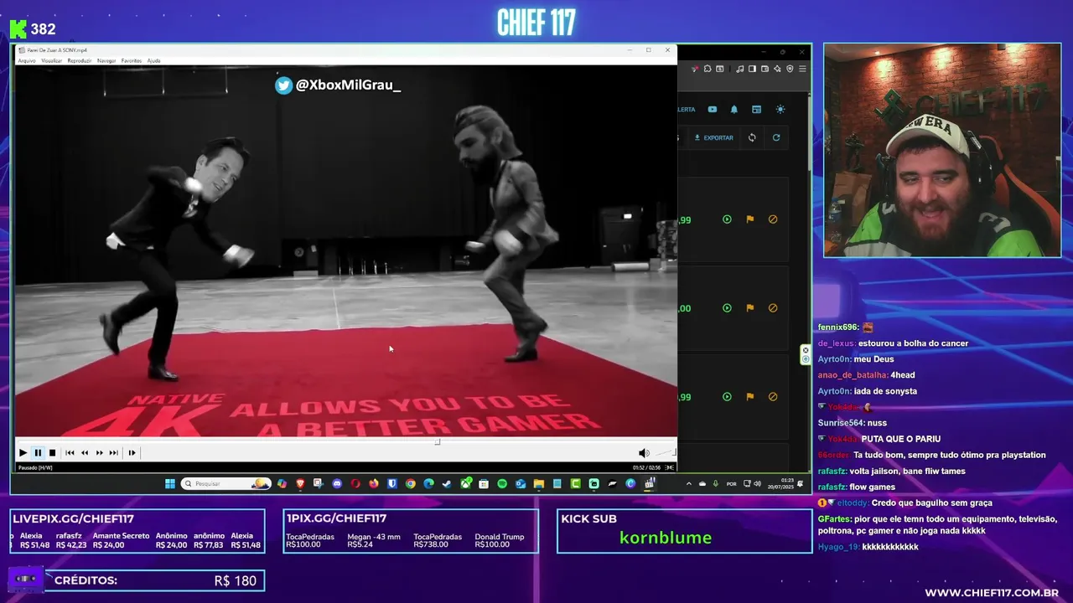Click the fast-forward button in media player
The height and width of the screenshot is (603, 1073).
pos(99,453)
